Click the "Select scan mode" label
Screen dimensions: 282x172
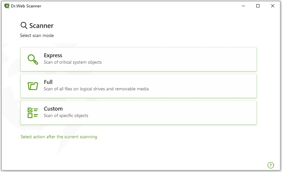(37, 35)
